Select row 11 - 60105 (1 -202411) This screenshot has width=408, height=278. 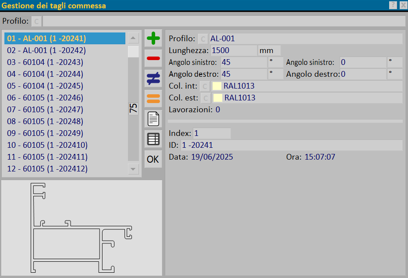65,157
